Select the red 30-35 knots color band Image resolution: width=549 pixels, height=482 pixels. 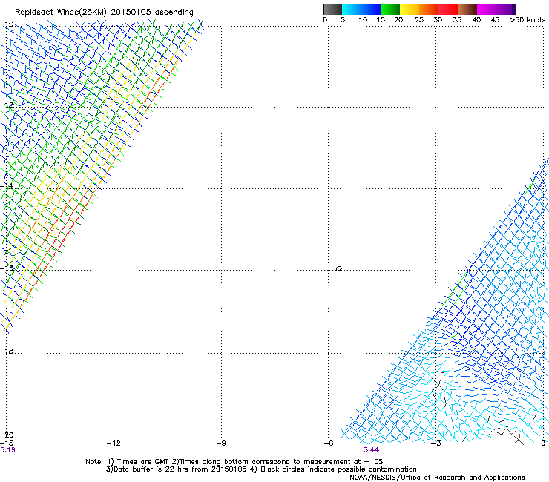(x=448, y=9)
